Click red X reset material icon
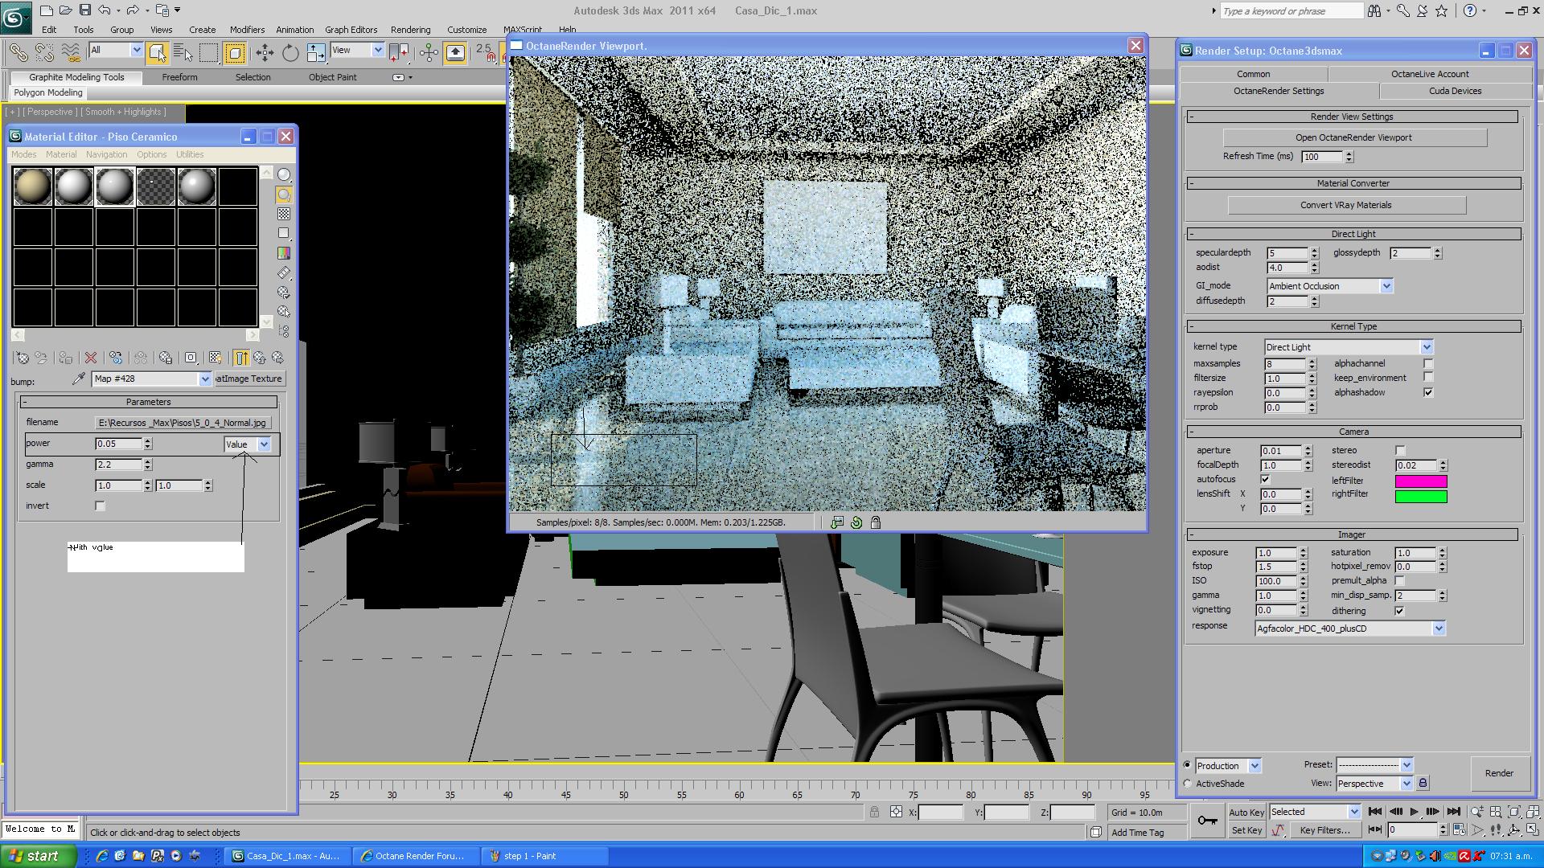 91,358
